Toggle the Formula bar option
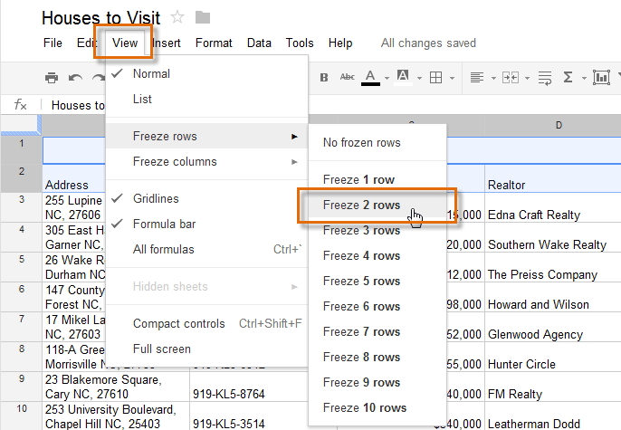Viewport: 621px width, 430px height. click(x=206, y=225)
